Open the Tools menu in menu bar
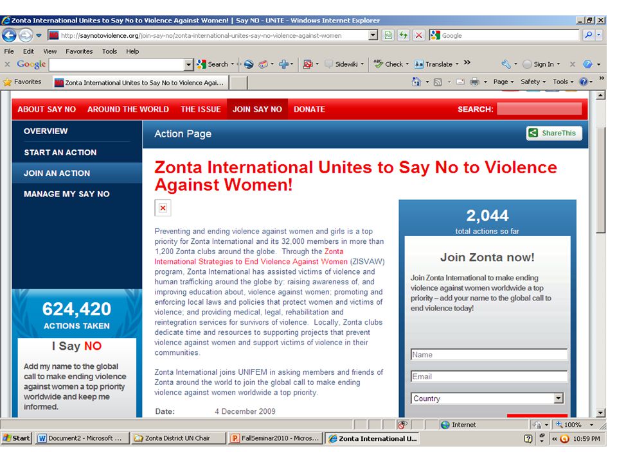Image resolution: width=617 pixels, height=462 pixels. 109,51
